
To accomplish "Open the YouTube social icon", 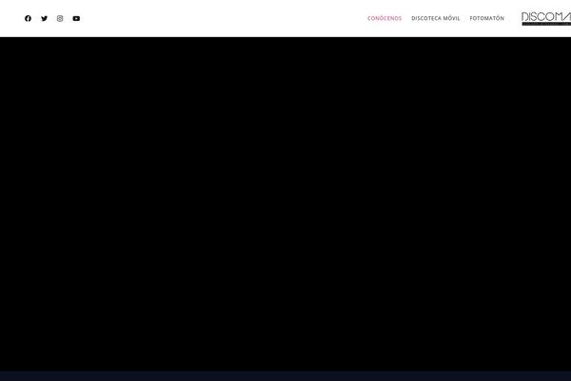I will [76, 18].
